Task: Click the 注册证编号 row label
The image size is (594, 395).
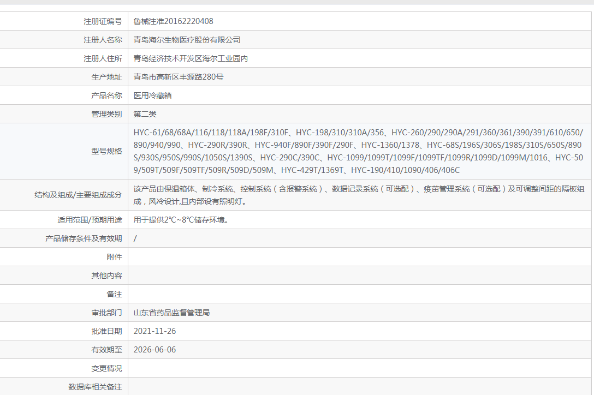Action: click(103, 21)
